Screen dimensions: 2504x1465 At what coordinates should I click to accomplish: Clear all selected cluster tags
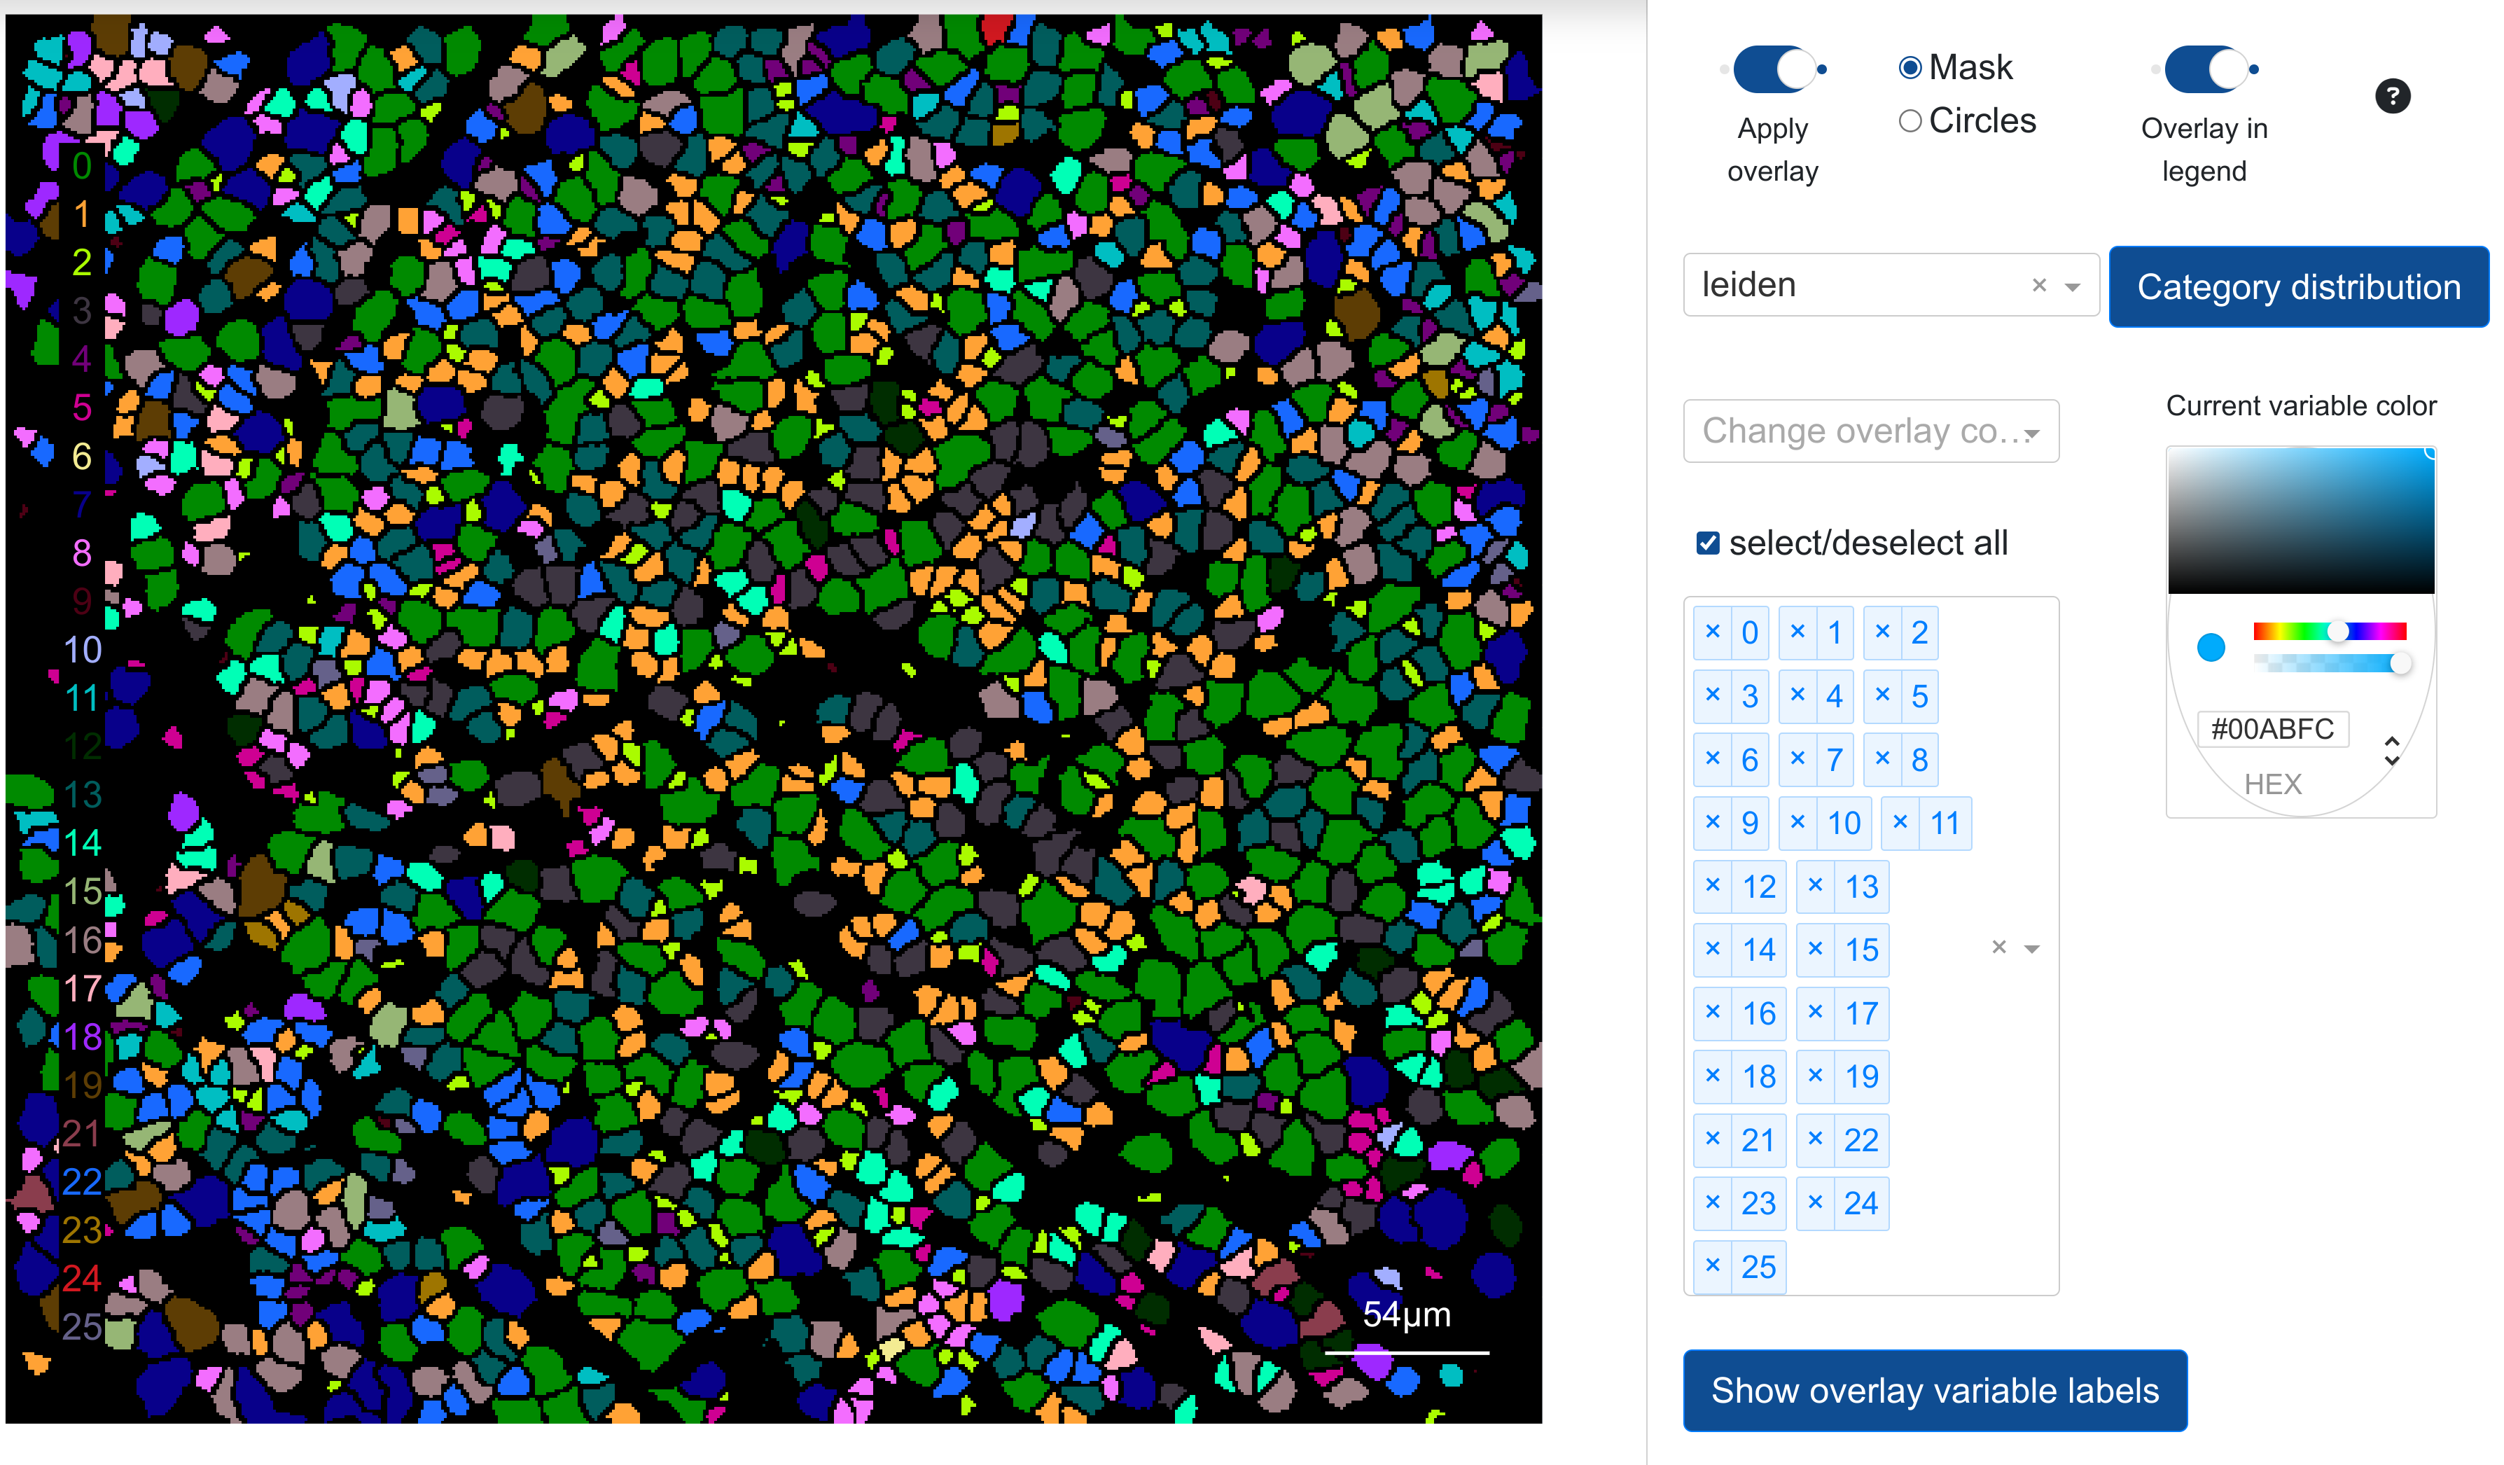(x=1998, y=948)
